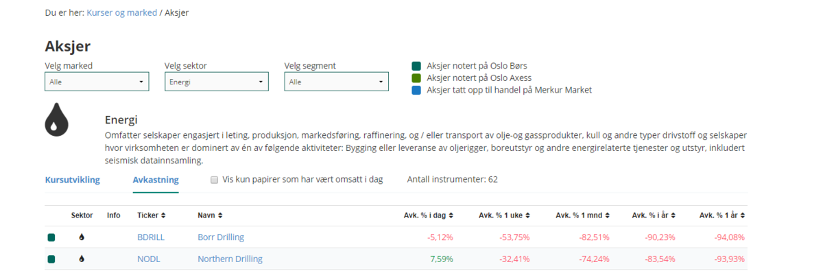The image size is (823, 271).
Task: Open the NODL ticker link
Action: coord(149,259)
